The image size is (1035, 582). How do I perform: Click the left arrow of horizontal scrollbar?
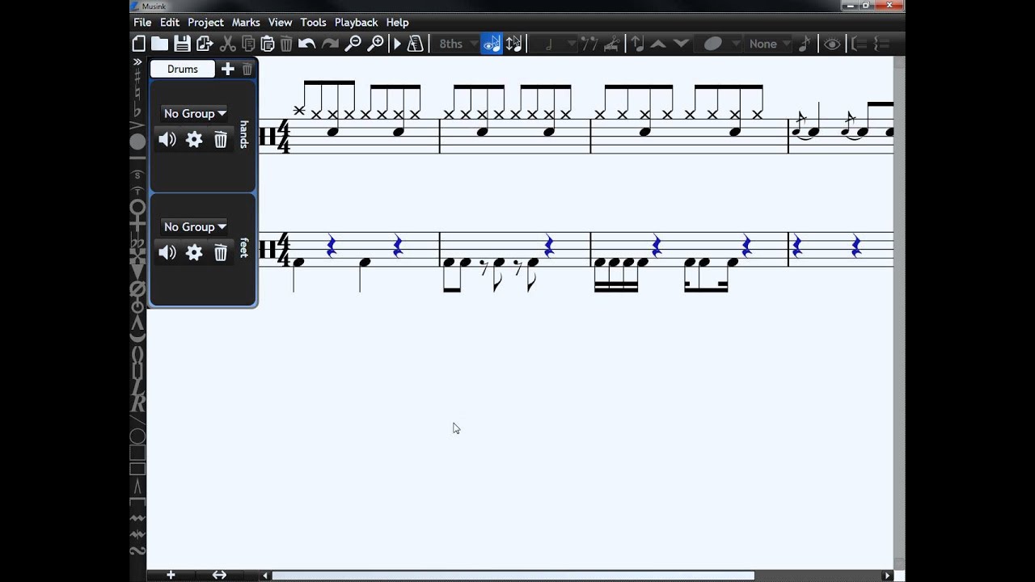pos(265,576)
